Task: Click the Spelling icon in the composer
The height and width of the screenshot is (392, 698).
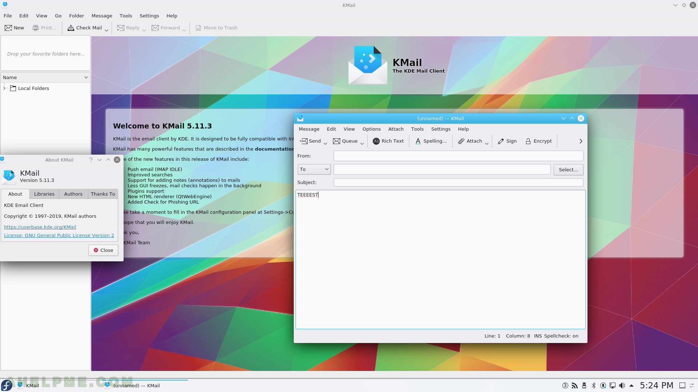Action: click(x=418, y=141)
